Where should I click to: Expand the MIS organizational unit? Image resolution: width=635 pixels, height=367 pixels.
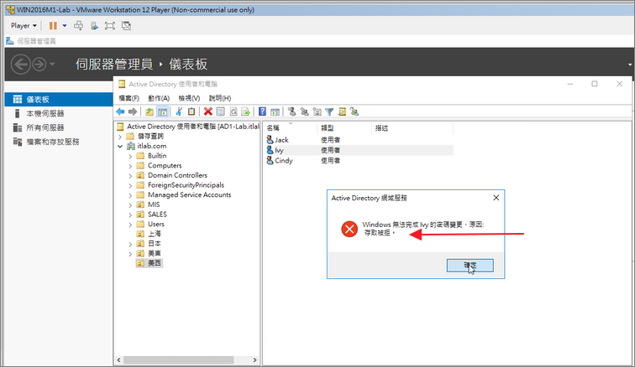coord(130,205)
